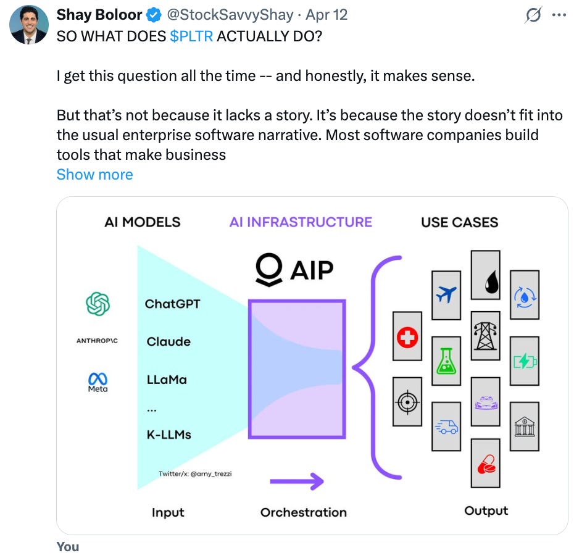The height and width of the screenshot is (558, 574).
Task: Click the power transmission tower icon
Action: click(485, 336)
